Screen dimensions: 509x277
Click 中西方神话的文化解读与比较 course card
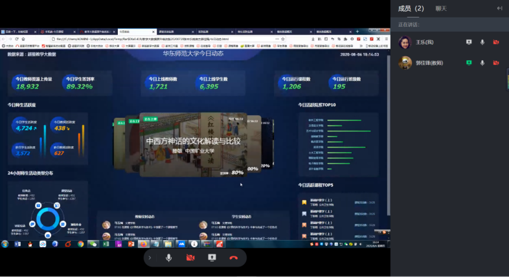[x=193, y=145]
